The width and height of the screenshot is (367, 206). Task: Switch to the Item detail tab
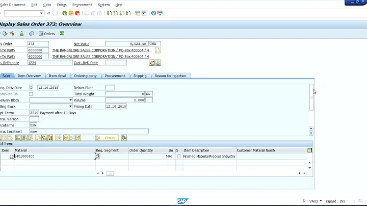click(x=57, y=76)
